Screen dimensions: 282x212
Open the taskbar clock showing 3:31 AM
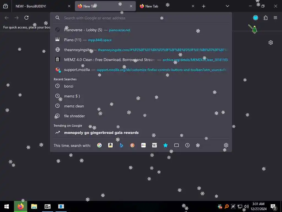click(x=258, y=206)
